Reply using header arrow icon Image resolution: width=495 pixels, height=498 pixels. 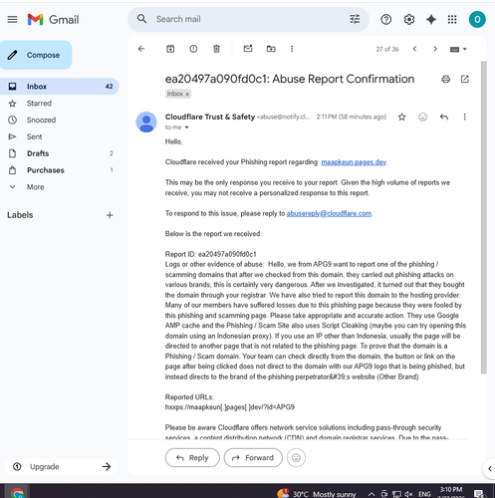click(x=444, y=117)
